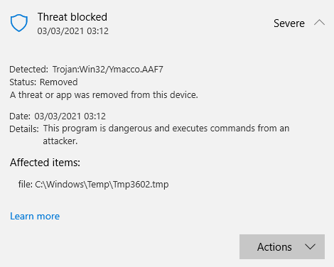Click the Details label
This screenshot has width=334, height=267.
[24, 129]
